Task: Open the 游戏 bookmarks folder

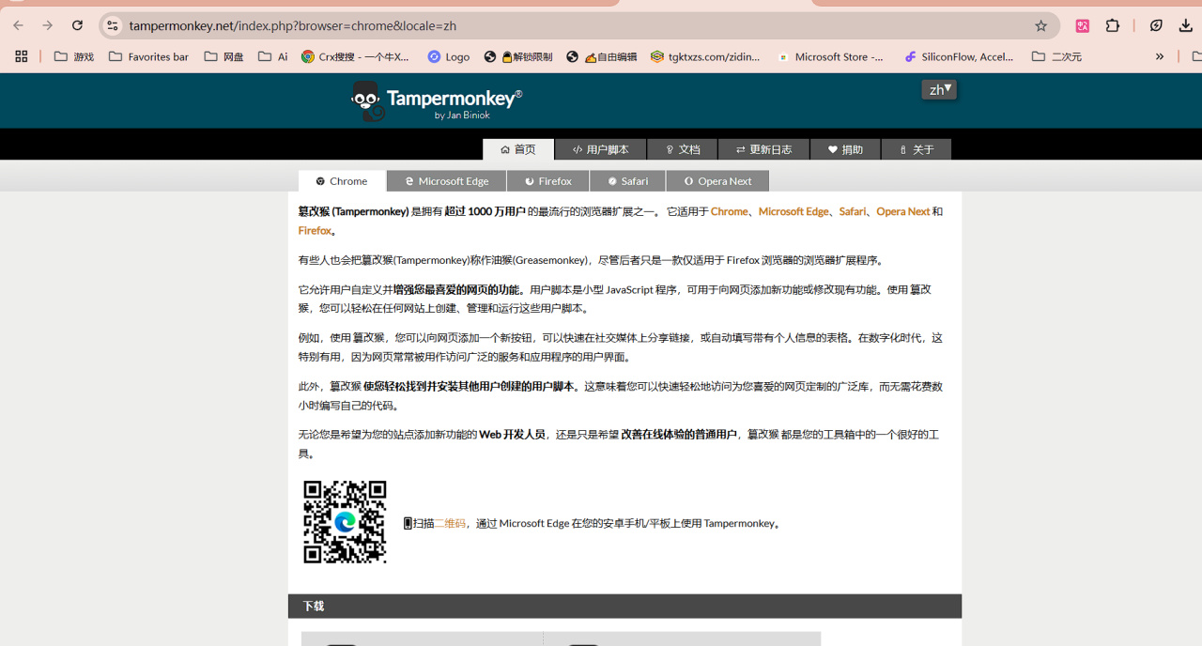Action: (74, 56)
